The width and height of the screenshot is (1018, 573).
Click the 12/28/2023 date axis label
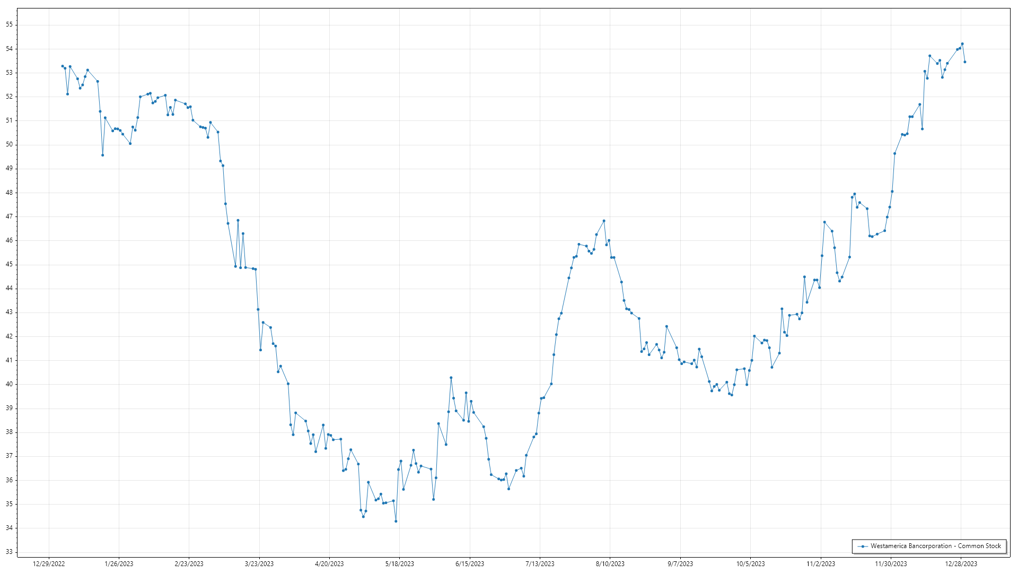[961, 564]
